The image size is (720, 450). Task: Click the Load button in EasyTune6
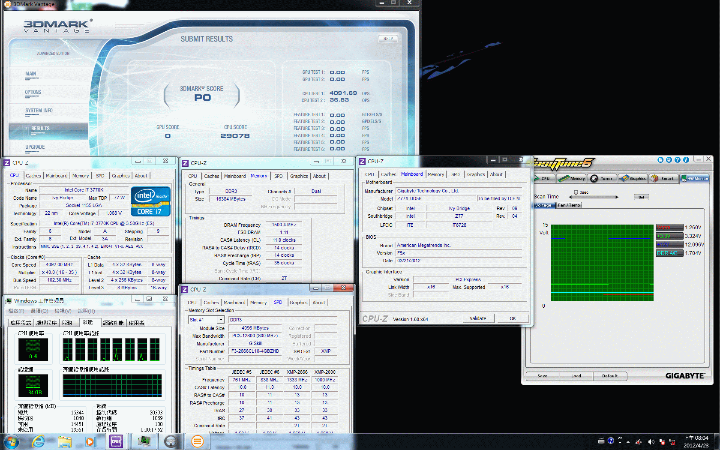(x=576, y=376)
